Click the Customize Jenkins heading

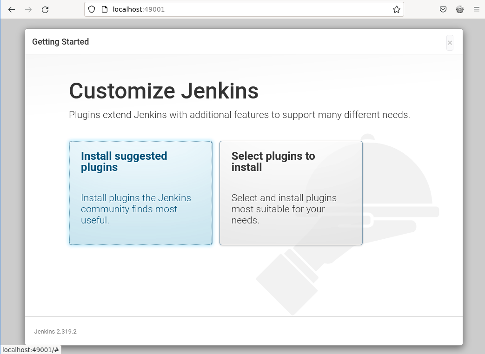point(164,91)
